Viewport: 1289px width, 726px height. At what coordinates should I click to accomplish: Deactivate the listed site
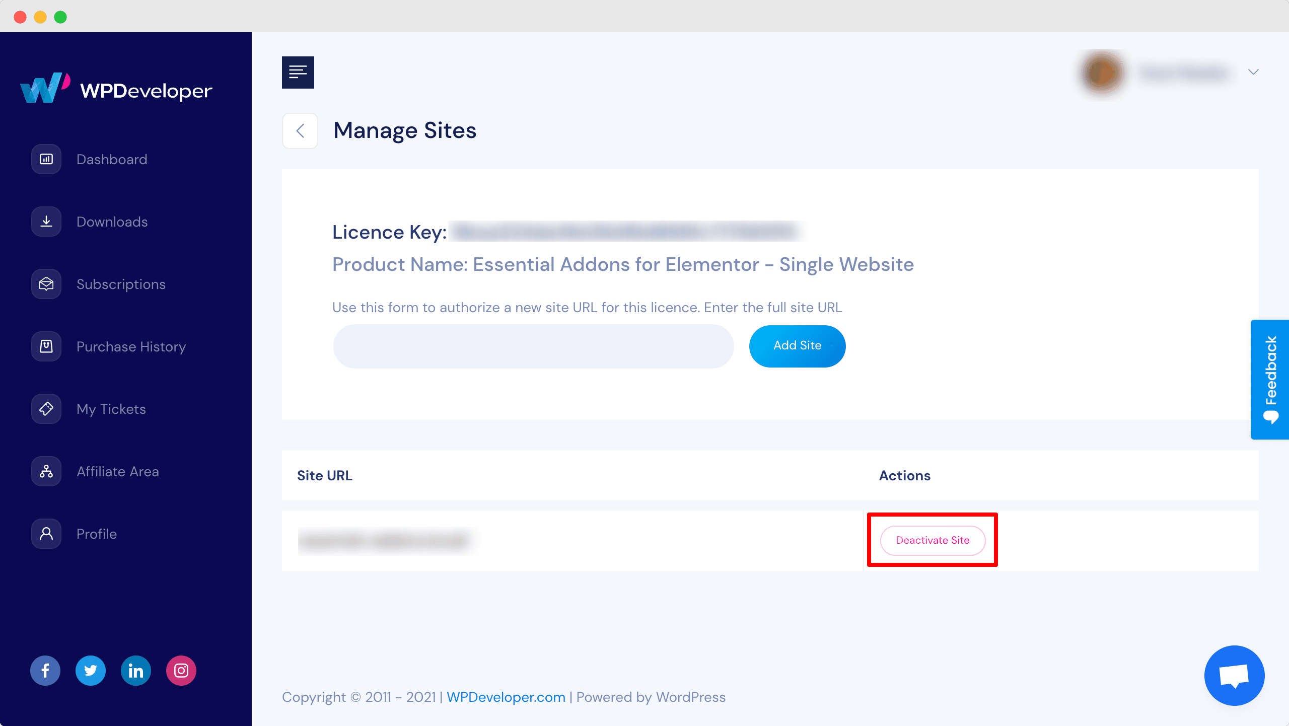[932, 540]
